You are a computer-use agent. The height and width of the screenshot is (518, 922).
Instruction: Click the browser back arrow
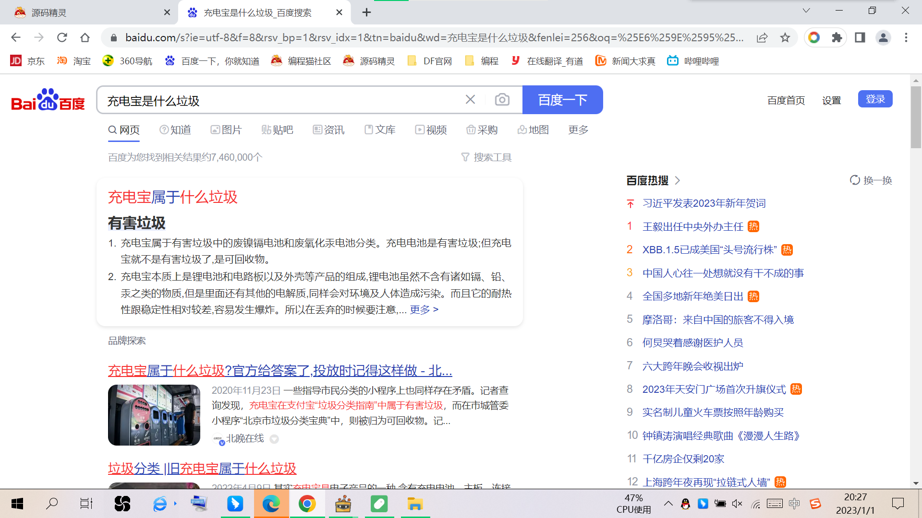click(x=16, y=37)
